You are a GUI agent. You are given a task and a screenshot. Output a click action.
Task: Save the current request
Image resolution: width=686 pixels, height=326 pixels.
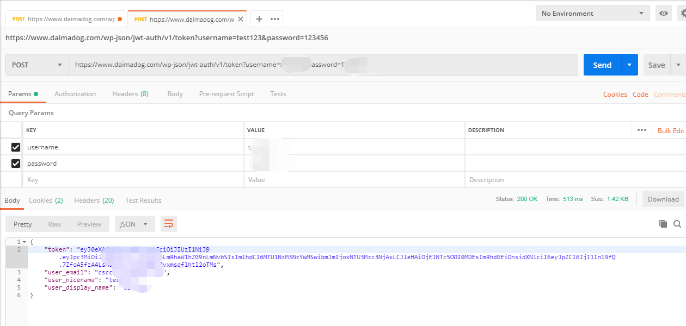point(657,65)
